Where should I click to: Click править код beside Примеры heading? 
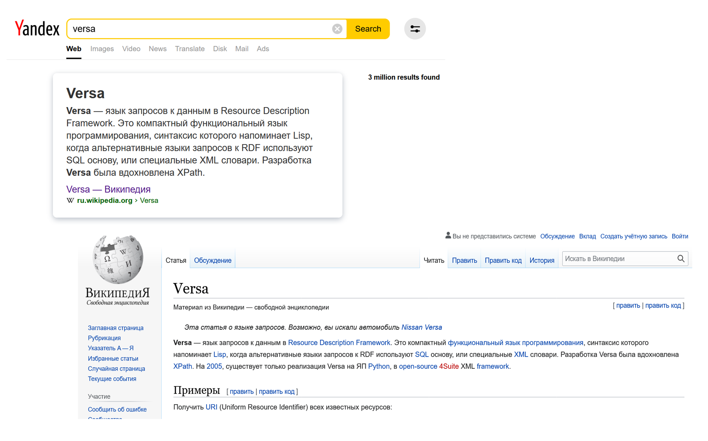pyautogui.click(x=276, y=391)
